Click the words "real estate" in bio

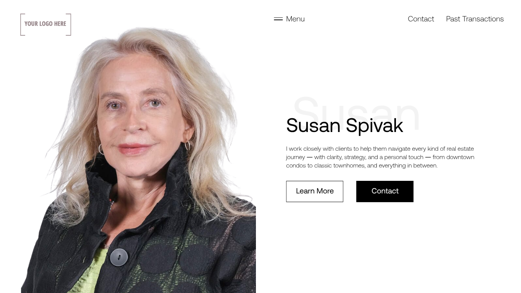pyautogui.click(x=460, y=149)
